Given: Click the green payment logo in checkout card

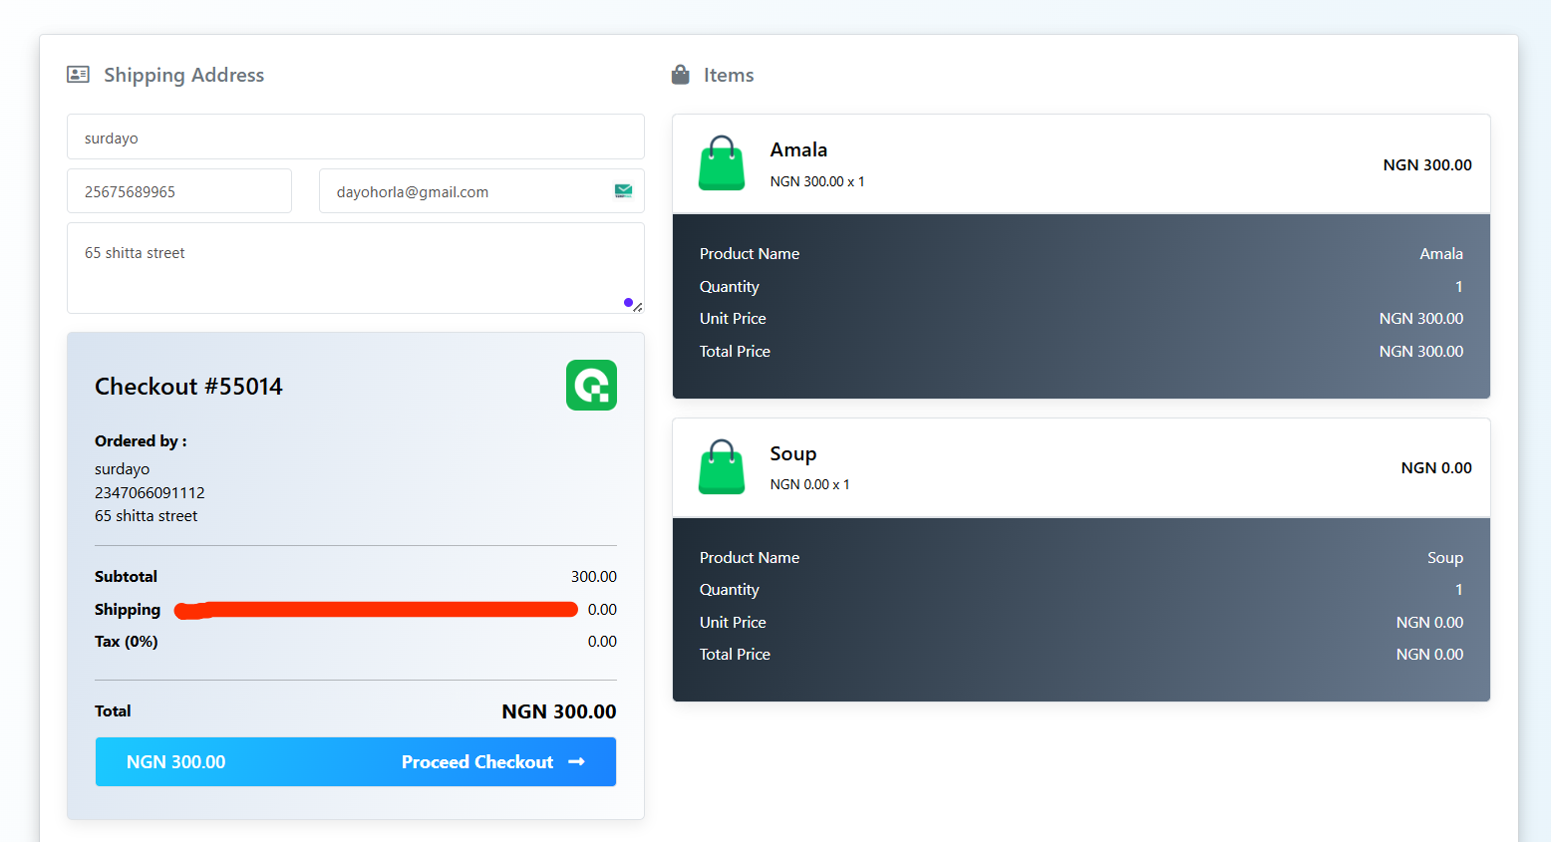Looking at the screenshot, I should point(591,386).
